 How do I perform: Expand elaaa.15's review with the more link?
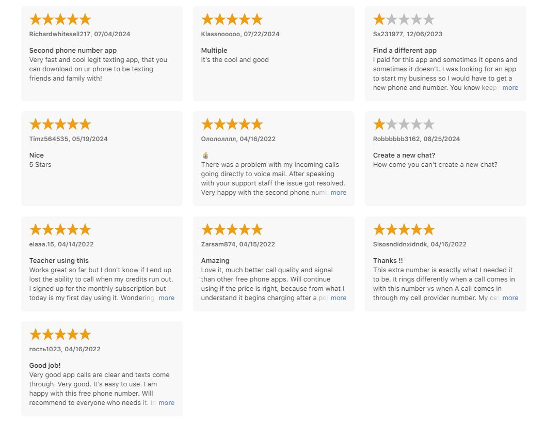[166, 298]
